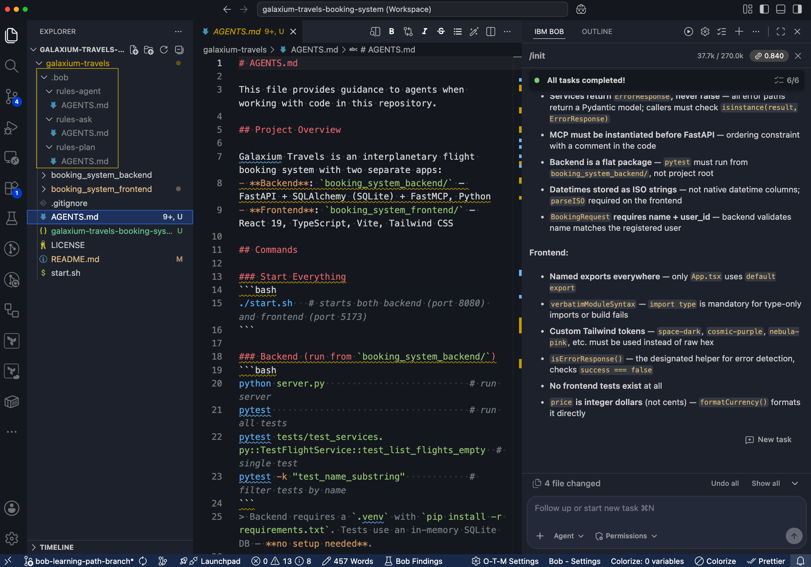Click the follow up task input field
Viewport: 811px width, 567px height.
[x=667, y=508]
